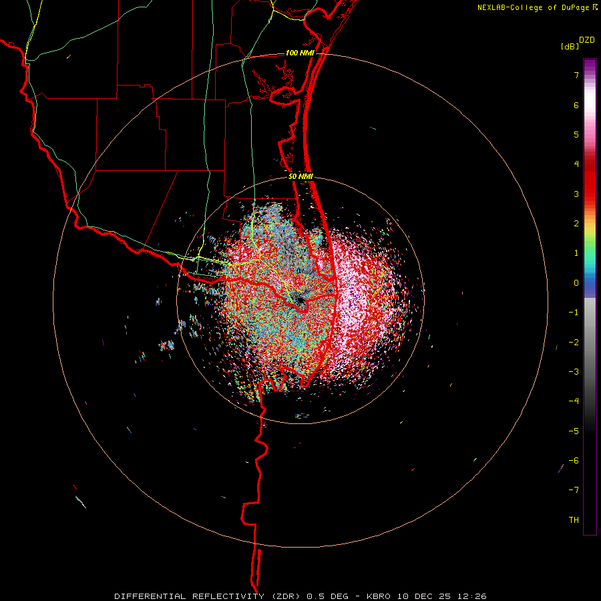
Task: Click the 2 tick label on the scale
Action: tap(576, 224)
